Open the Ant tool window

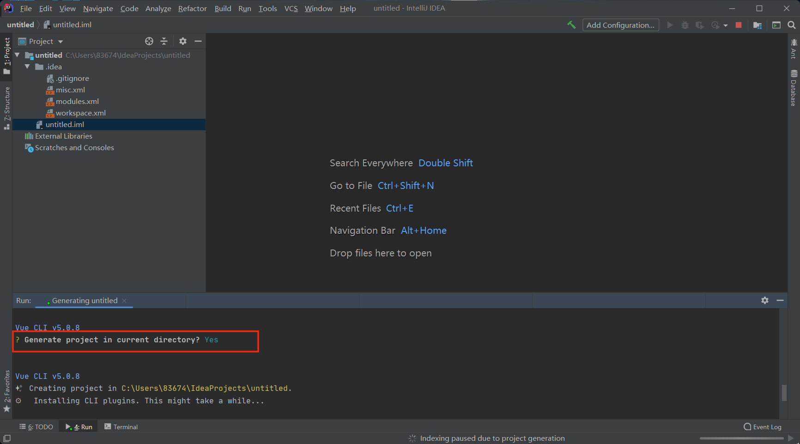(x=794, y=49)
